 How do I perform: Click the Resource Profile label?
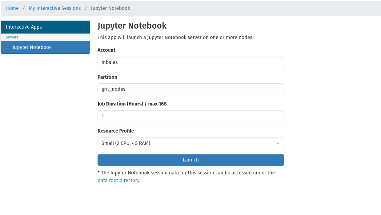116,131
